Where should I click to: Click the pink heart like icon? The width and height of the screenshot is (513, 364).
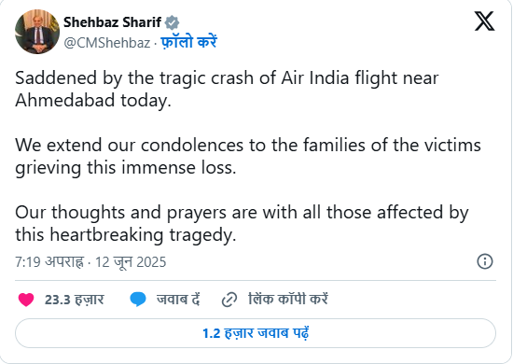tap(26, 300)
